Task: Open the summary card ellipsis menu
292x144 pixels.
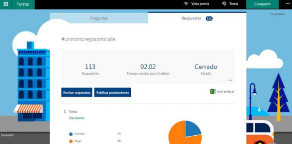Action: point(230,80)
